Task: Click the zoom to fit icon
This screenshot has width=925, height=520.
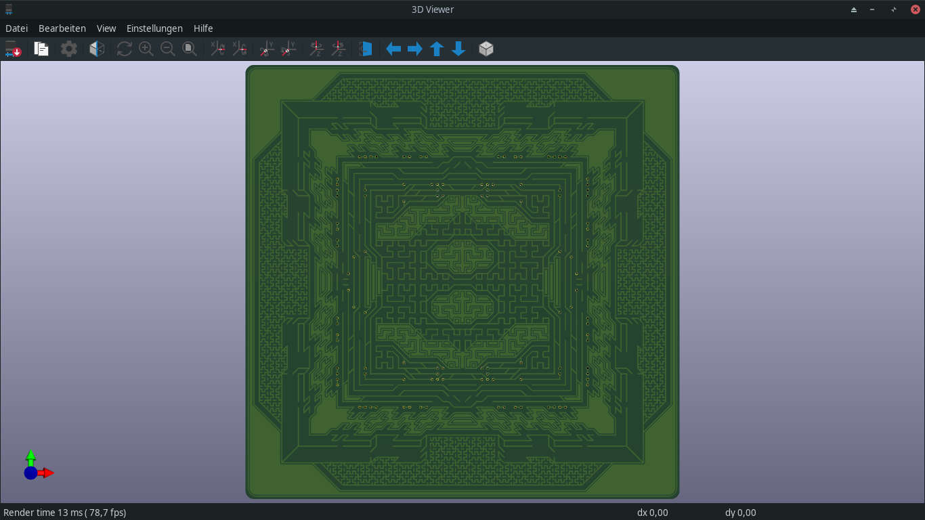Action: click(x=190, y=49)
